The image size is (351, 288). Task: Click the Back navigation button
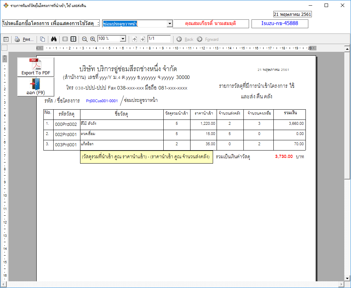(x=185, y=39)
